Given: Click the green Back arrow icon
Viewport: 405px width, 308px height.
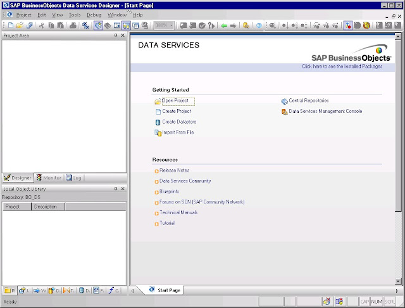Looking at the screenshot, I should click(224, 25).
